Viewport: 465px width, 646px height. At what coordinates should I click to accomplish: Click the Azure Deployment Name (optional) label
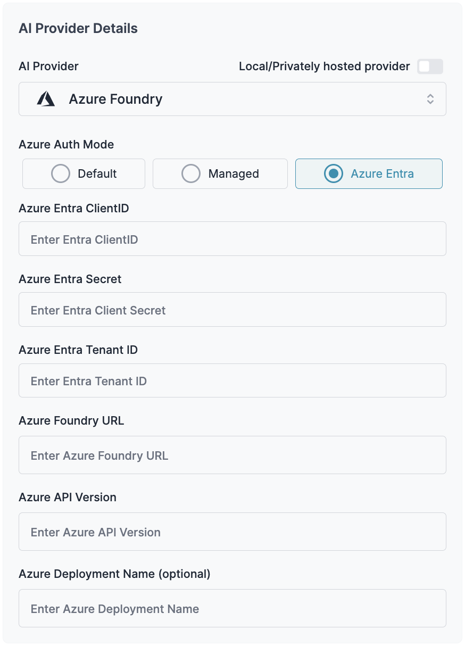[114, 574]
